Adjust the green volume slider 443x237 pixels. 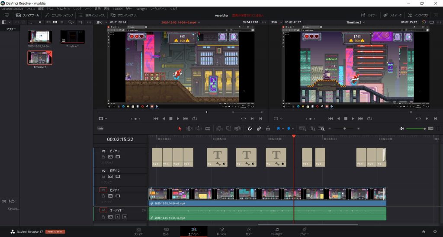pyautogui.click(x=416, y=129)
